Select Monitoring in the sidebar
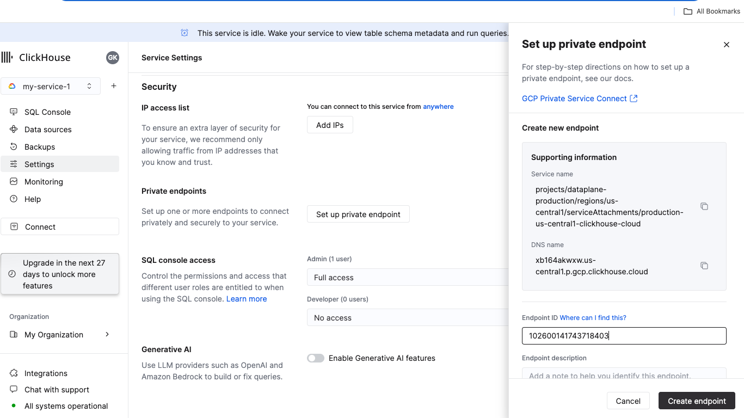The image size is (744, 418). click(44, 181)
